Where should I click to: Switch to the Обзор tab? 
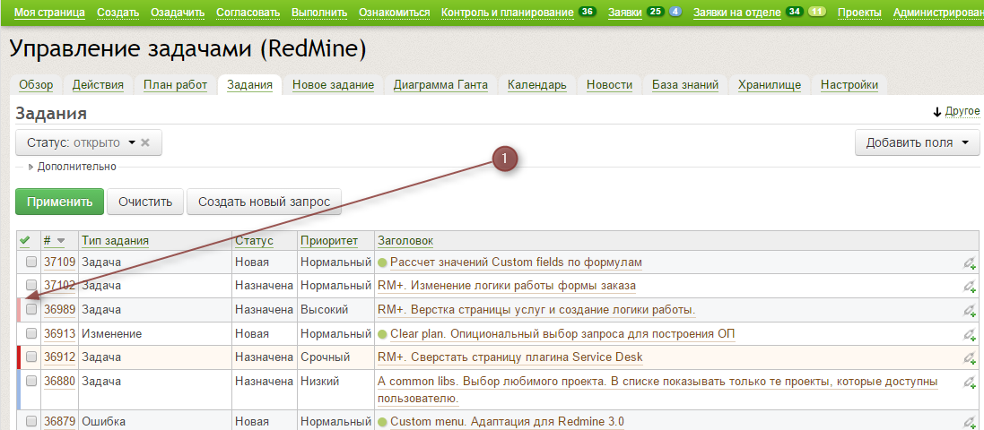point(37,84)
